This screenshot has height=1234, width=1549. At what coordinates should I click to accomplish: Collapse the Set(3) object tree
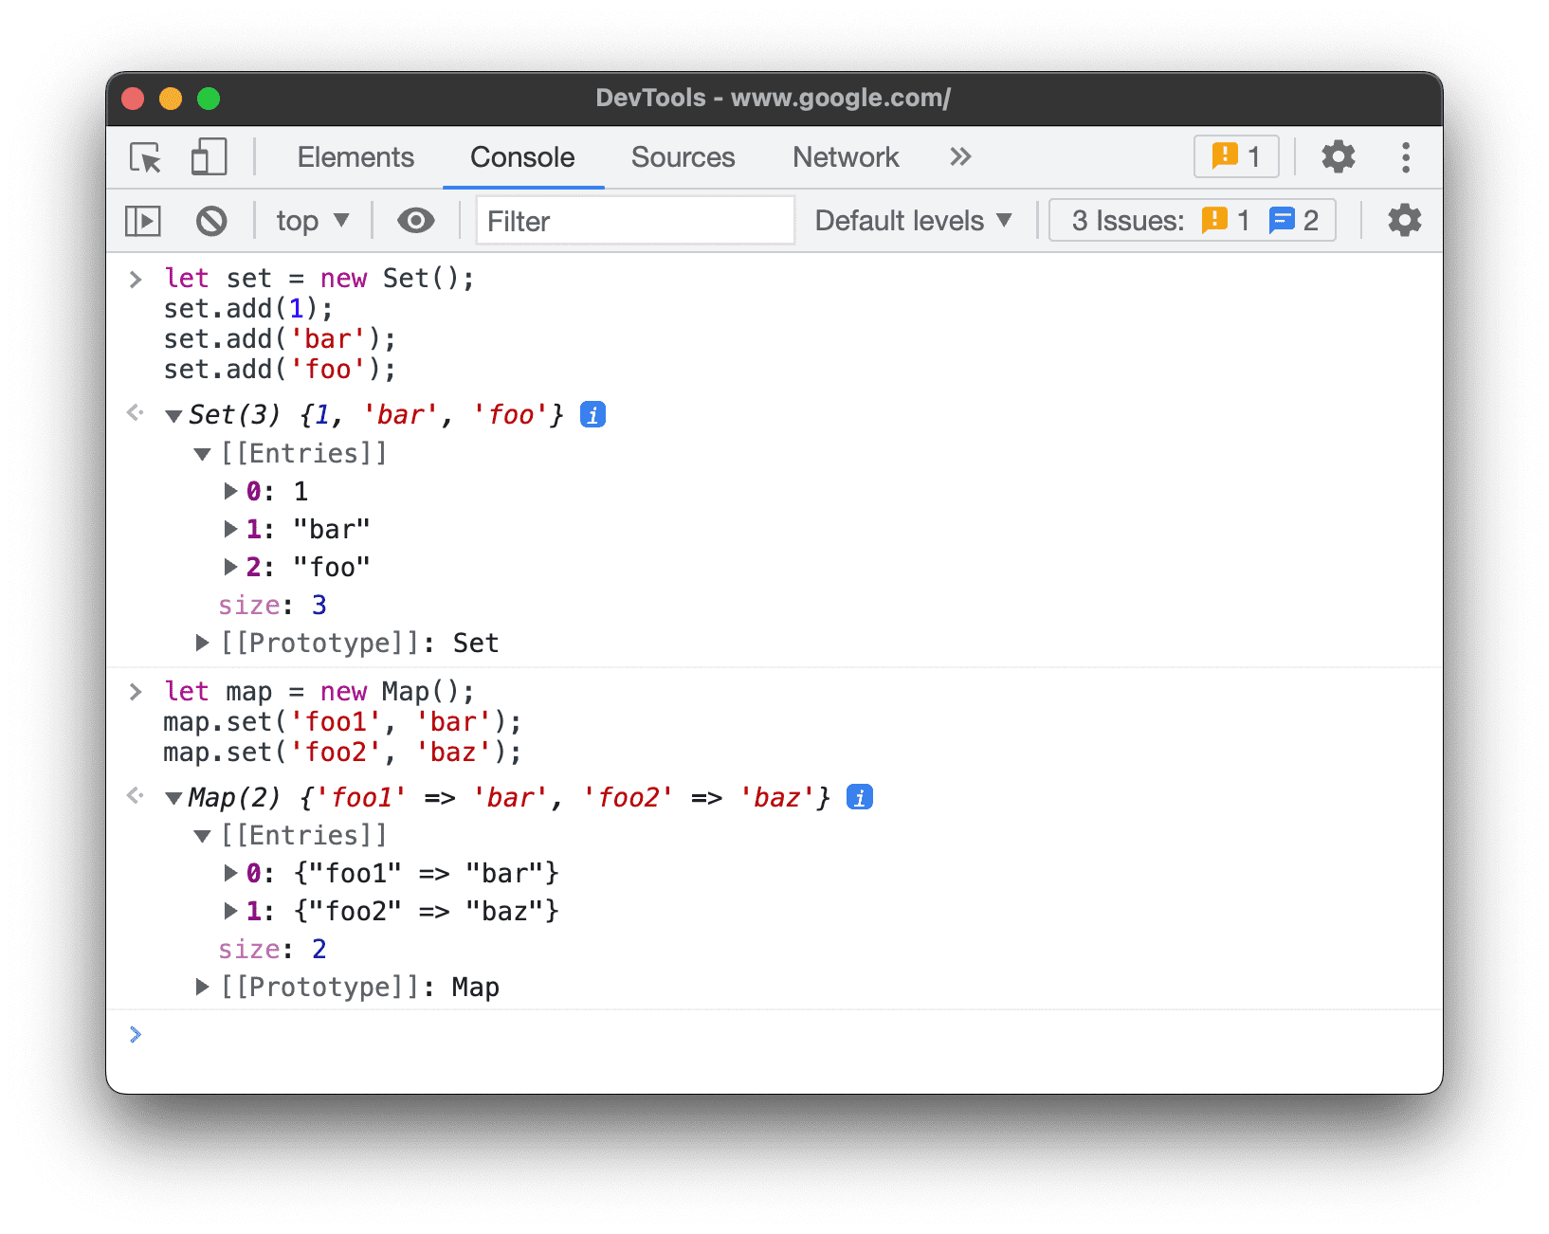click(173, 416)
